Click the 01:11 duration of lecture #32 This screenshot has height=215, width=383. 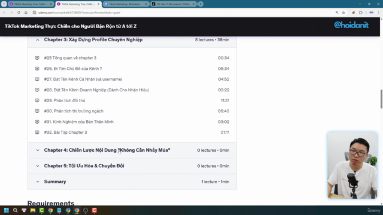pyautogui.click(x=225, y=133)
